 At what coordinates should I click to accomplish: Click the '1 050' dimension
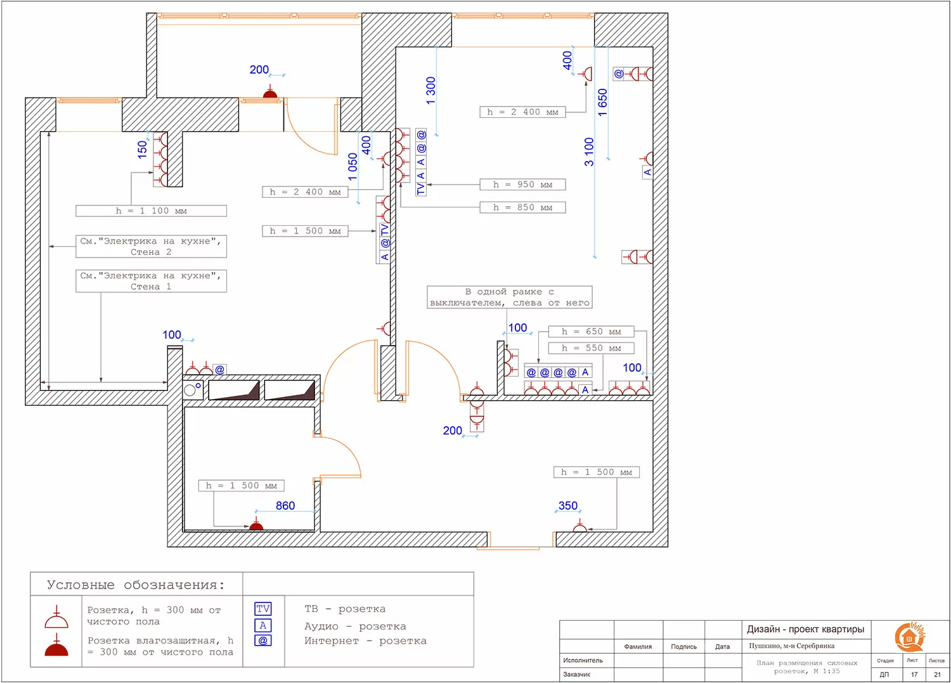tap(353, 167)
